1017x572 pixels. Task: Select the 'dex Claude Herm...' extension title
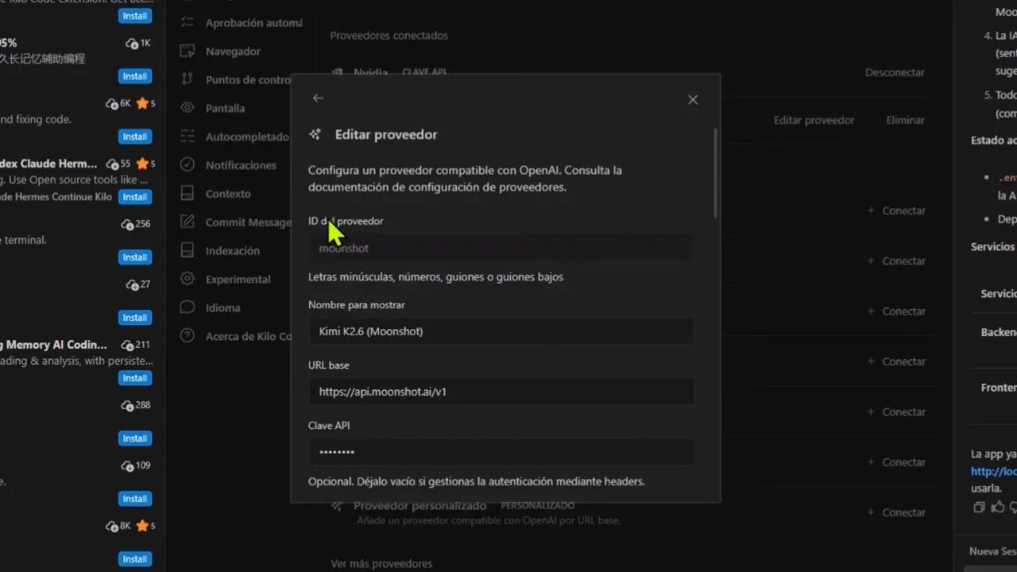click(x=48, y=164)
